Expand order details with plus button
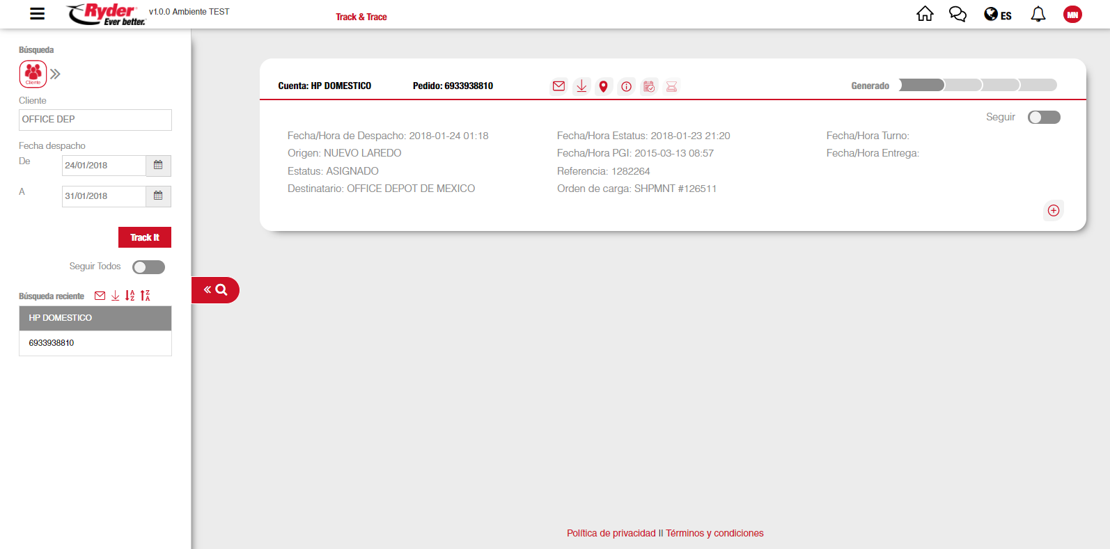The image size is (1110, 549). coord(1054,210)
